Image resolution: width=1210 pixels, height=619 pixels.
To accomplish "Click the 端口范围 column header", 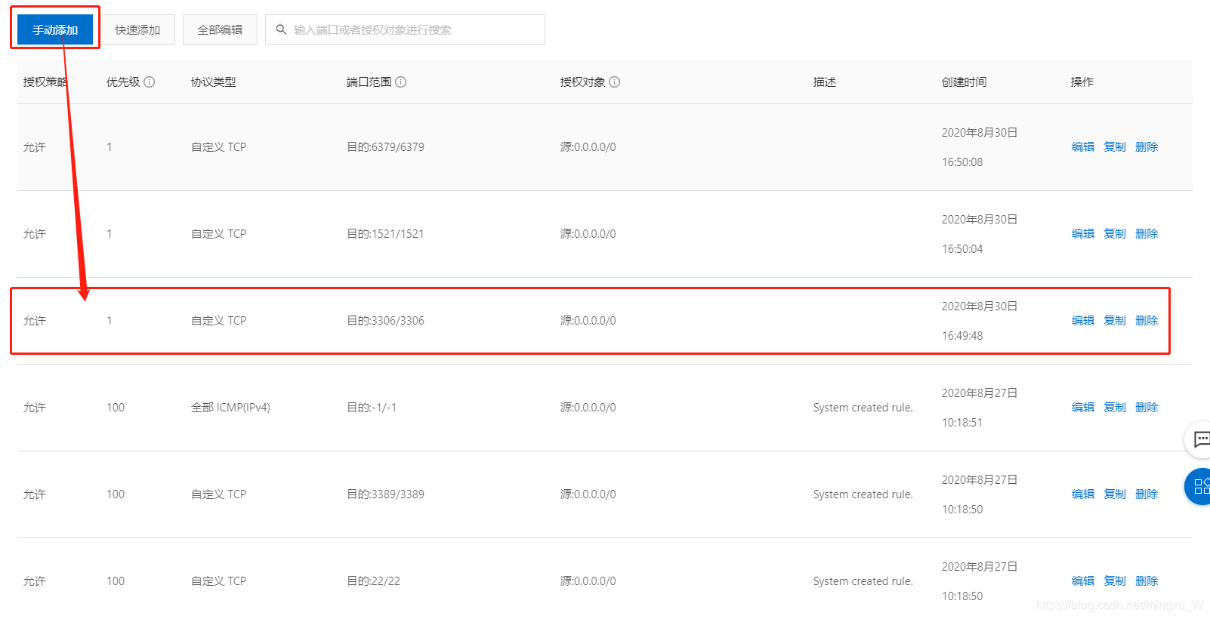I will coord(369,82).
